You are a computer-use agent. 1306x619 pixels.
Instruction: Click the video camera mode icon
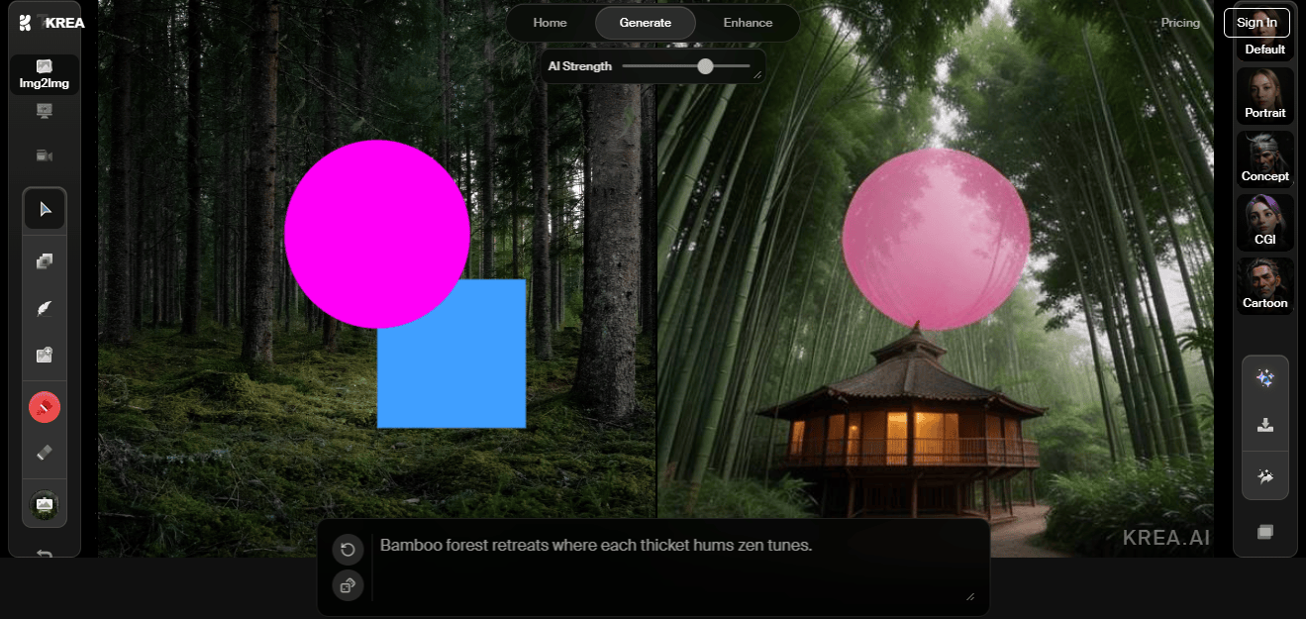coord(45,155)
